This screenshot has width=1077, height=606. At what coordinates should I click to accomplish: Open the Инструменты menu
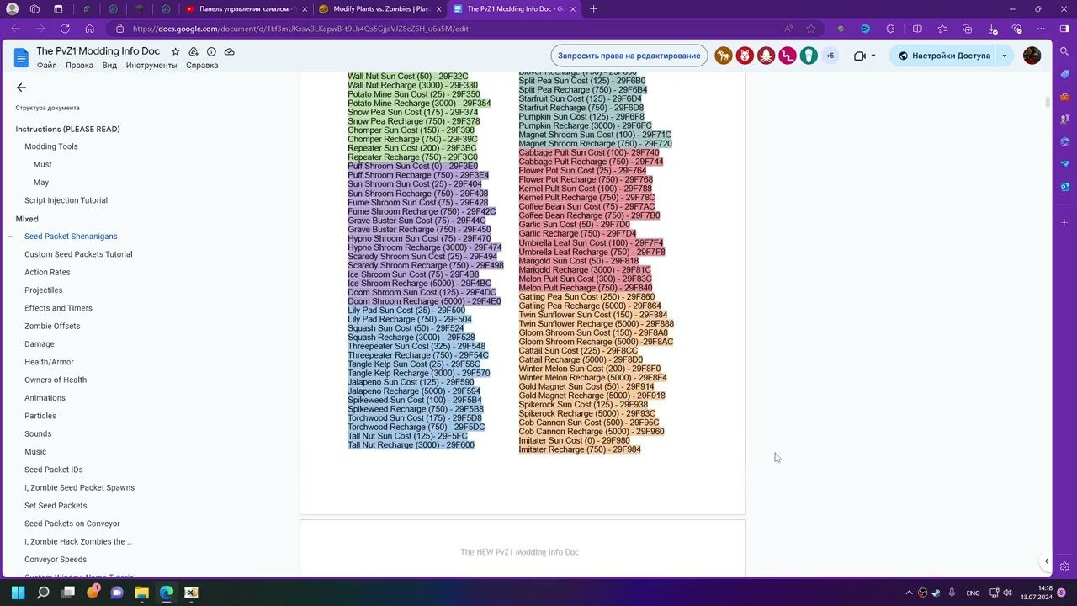coord(151,66)
